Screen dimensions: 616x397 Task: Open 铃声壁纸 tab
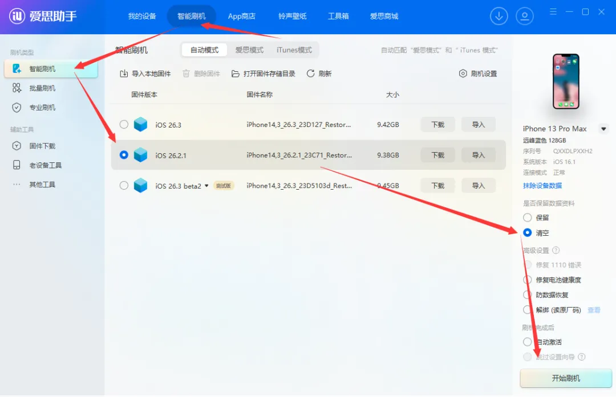[x=292, y=16]
